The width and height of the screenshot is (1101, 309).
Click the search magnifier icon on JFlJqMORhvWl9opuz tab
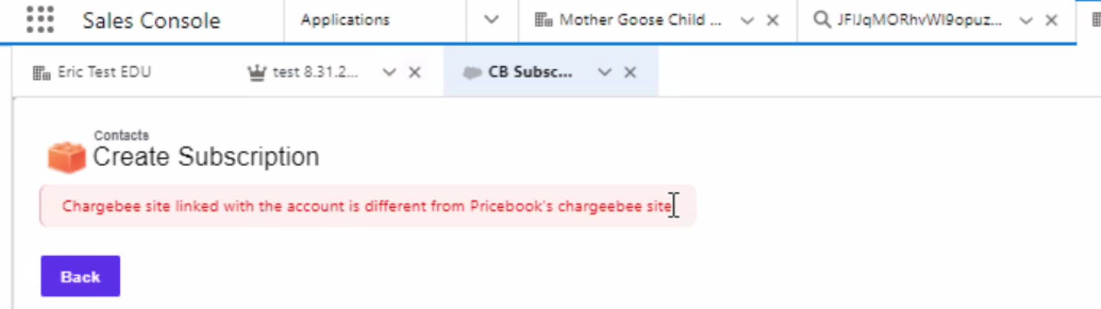821,20
